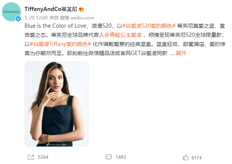Click the repost count 5384
This screenshot has height=164, width=232.
43,157
